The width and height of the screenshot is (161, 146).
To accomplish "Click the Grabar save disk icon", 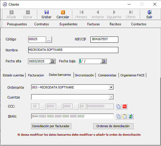I will (47, 12).
